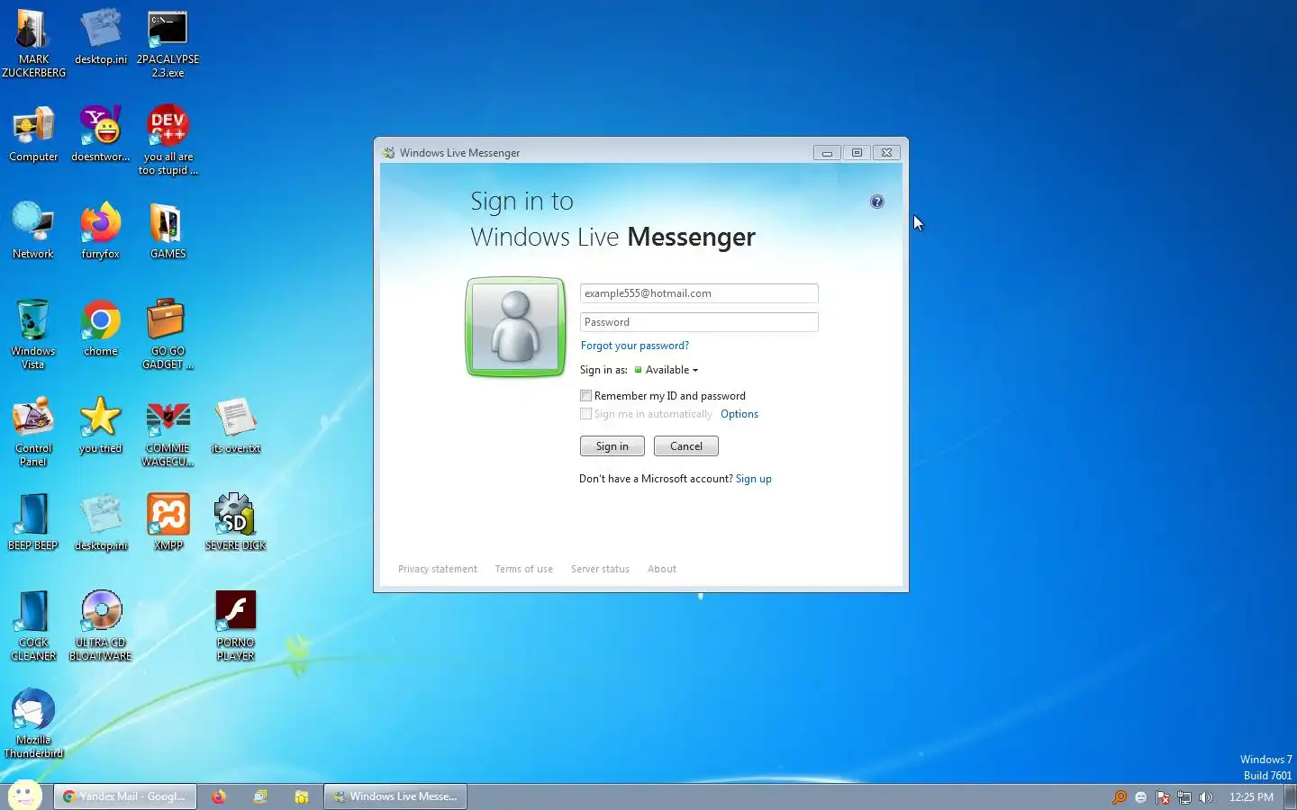Select the COCK CLEANER desktop icon
Screen dimensions: 1297x810
tap(33, 626)
